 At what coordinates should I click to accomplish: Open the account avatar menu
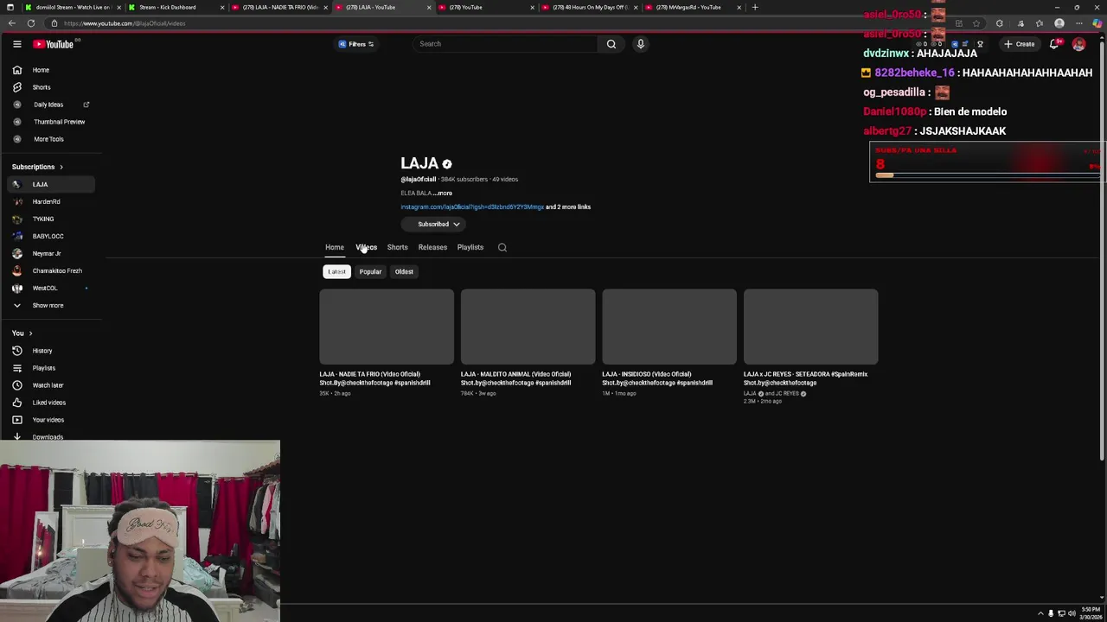click(1078, 44)
